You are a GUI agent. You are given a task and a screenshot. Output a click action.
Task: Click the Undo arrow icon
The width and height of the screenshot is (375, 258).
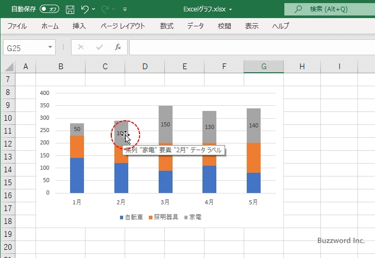(84, 9)
